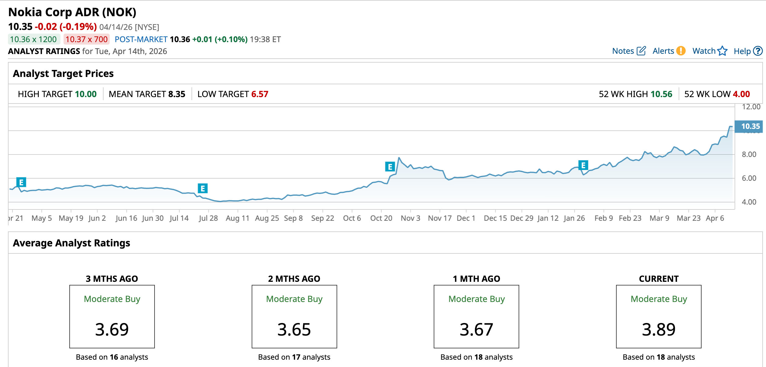The height and width of the screenshot is (367, 766).
Task: Click the earnings marker near Jul 28
Action: (x=202, y=188)
